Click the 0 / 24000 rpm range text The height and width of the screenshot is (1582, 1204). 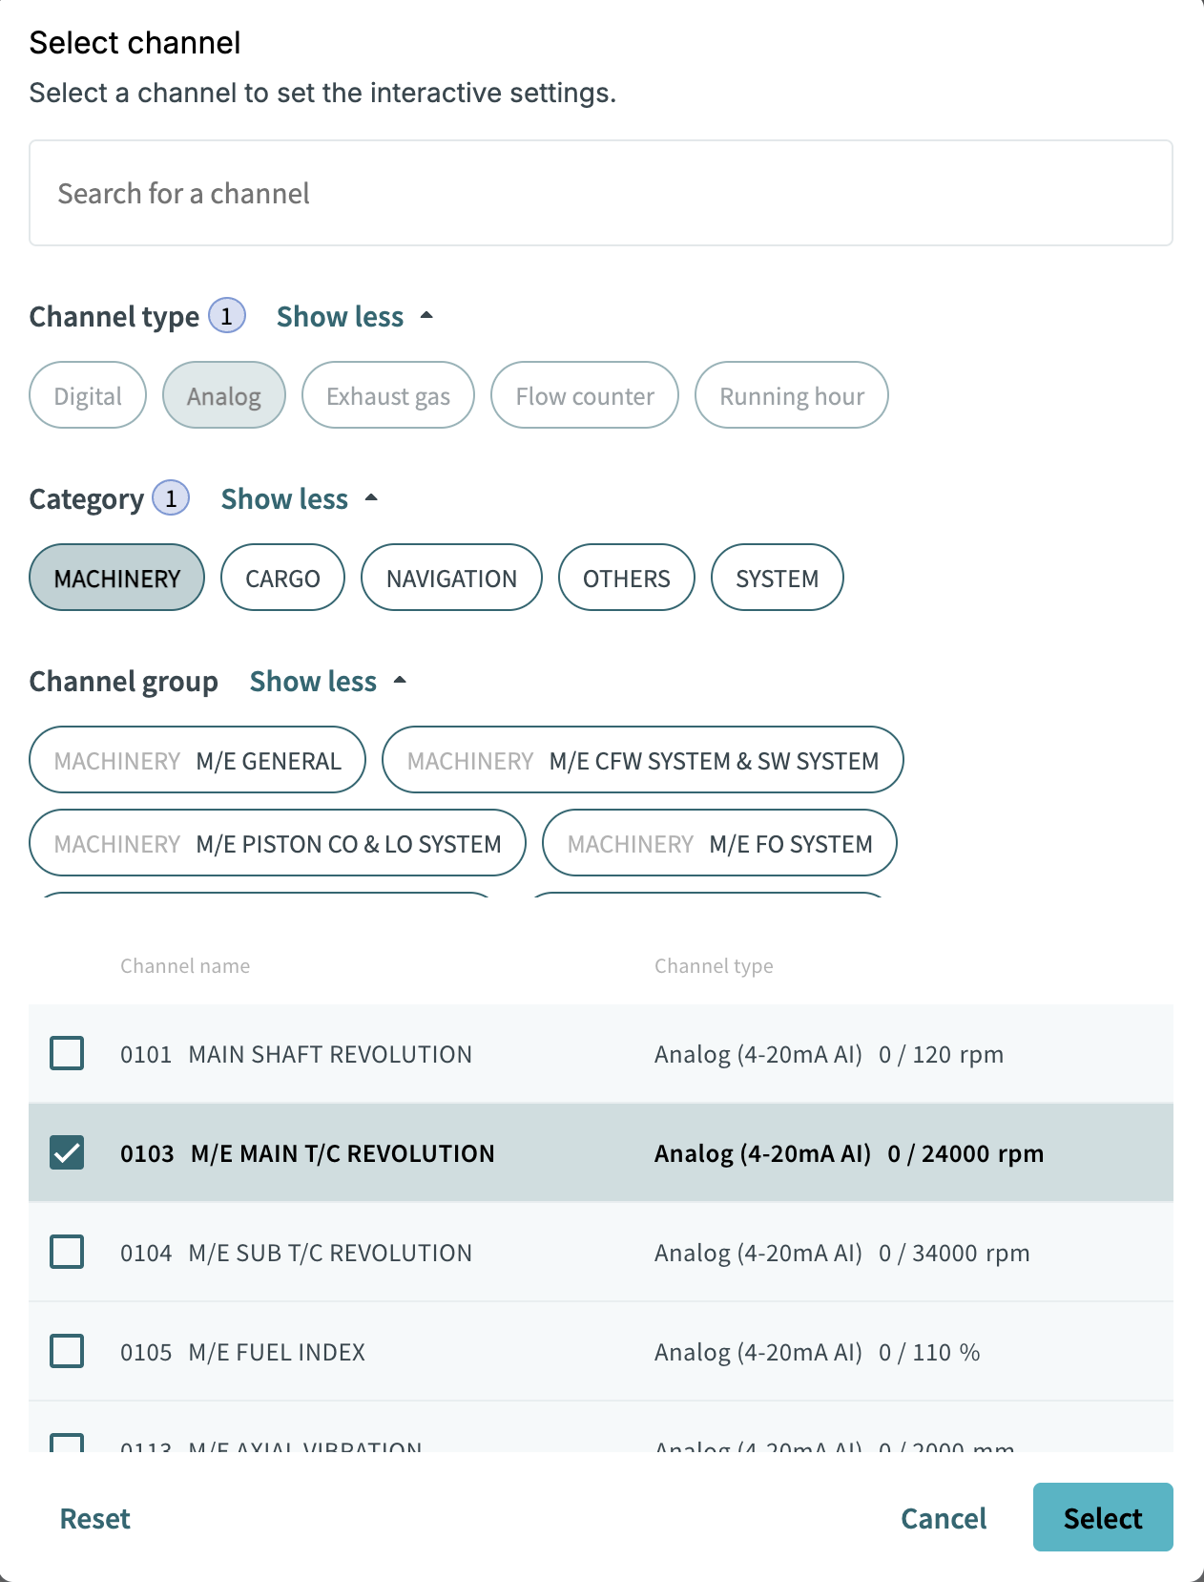coord(965,1153)
